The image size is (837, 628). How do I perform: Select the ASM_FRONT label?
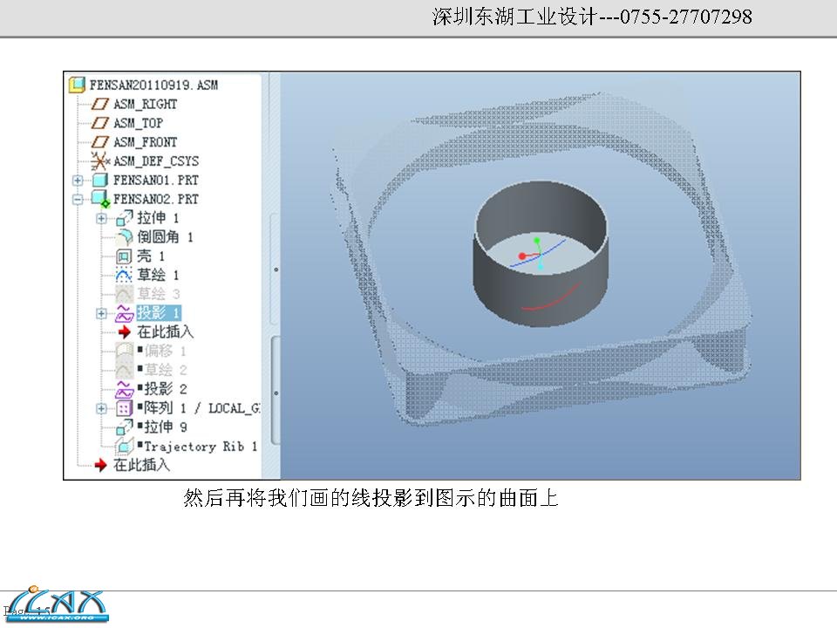pos(145,142)
